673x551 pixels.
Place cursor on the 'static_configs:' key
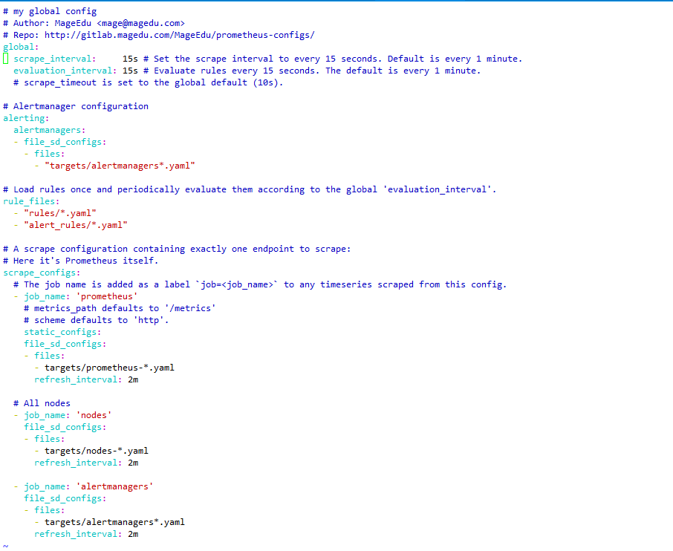[x=62, y=332]
